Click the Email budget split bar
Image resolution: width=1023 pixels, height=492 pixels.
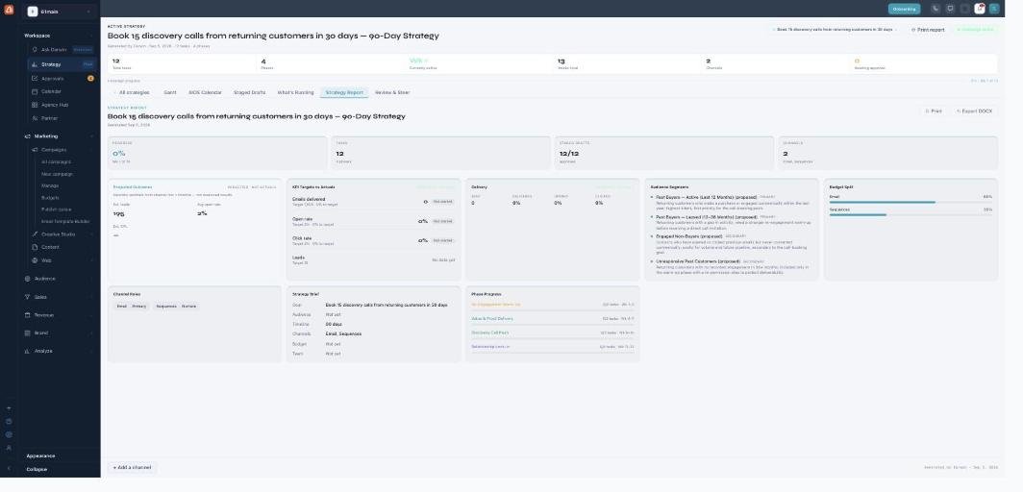(911, 202)
